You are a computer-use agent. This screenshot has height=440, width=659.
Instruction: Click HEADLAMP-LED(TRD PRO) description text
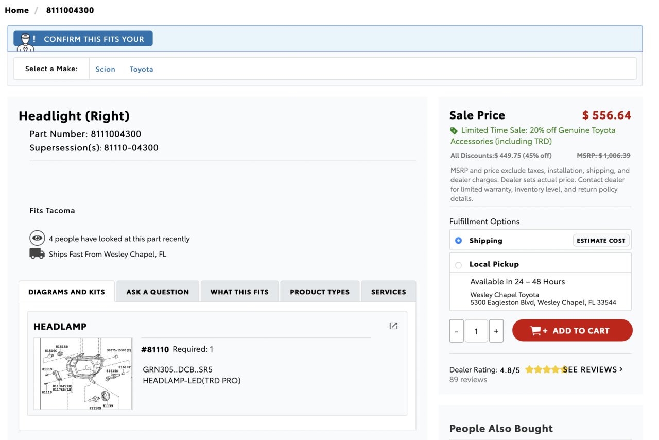[x=192, y=381]
